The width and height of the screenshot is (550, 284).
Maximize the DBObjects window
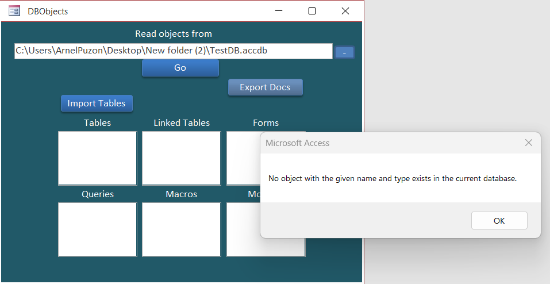click(x=312, y=11)
